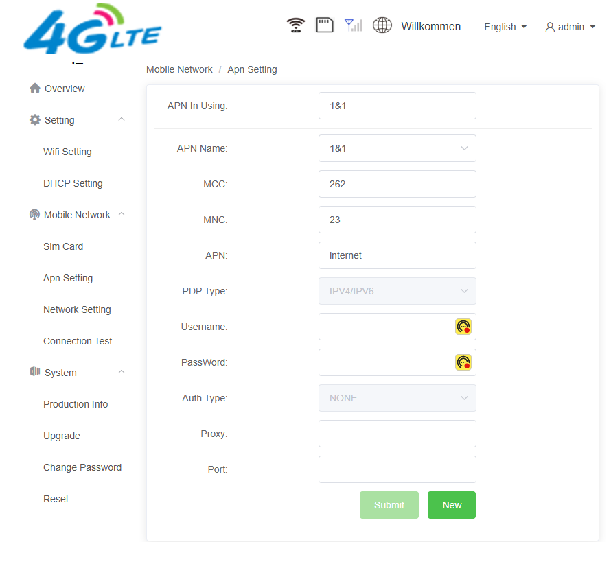The height and width of the screenshot is (575, 611).
Task: Collapse the sidebar with the menu fold icon
Action: tap(78, 64)
